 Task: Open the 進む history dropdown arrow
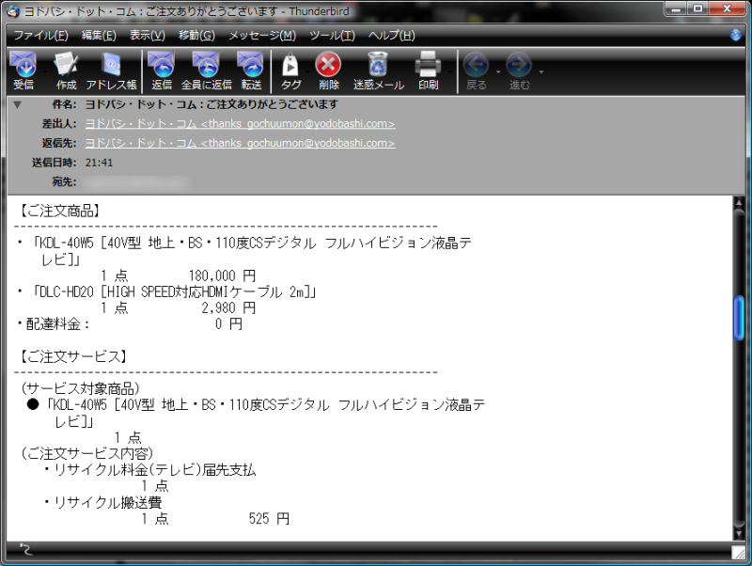(541, 72)
